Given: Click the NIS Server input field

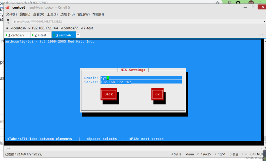Looking at the screenshot, I should coord(141,82).
